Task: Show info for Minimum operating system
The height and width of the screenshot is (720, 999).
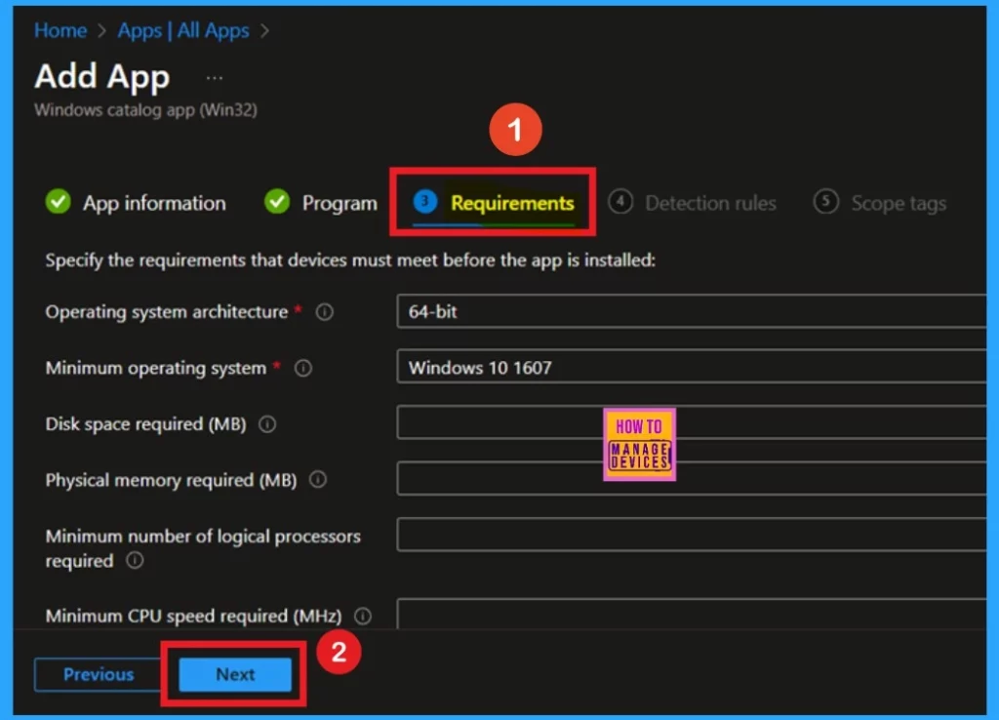Action: click(x=304, y=368)
